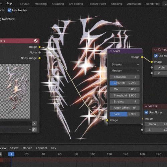Adjust the Fade slider in Glare node

point(125,114)
